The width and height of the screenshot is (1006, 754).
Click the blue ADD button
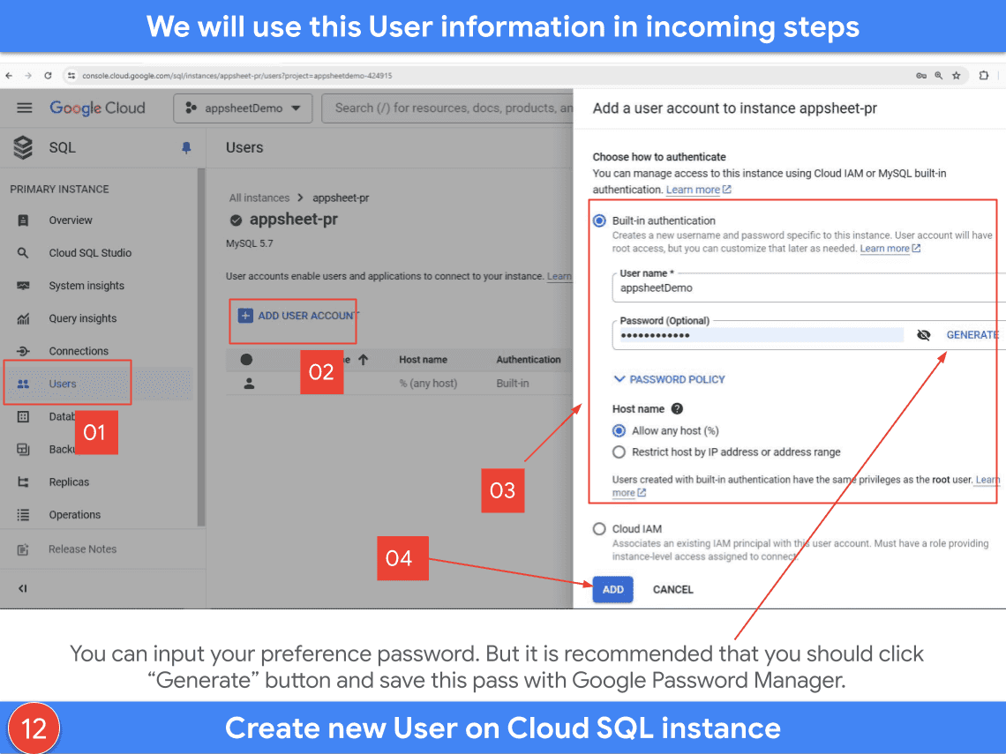(x=612, y=589)
